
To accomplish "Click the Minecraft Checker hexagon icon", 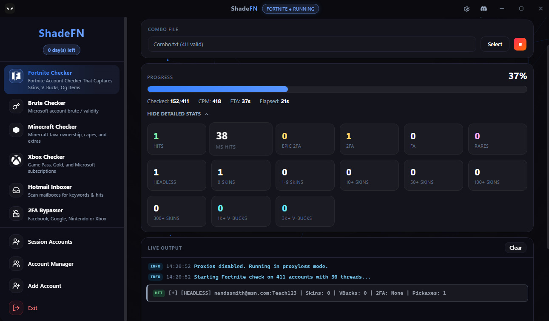I will coord(16,130).
